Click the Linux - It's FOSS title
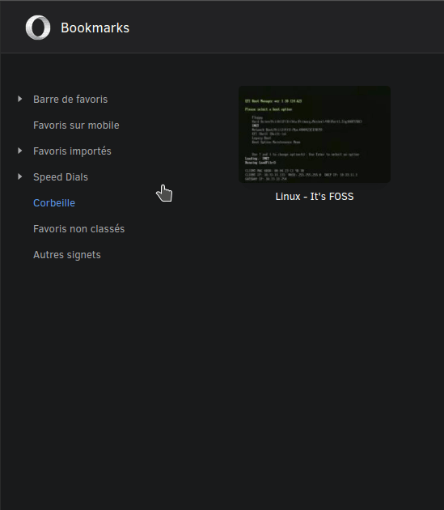This screenshot has height=510, width=444. [x=315, y=197]
